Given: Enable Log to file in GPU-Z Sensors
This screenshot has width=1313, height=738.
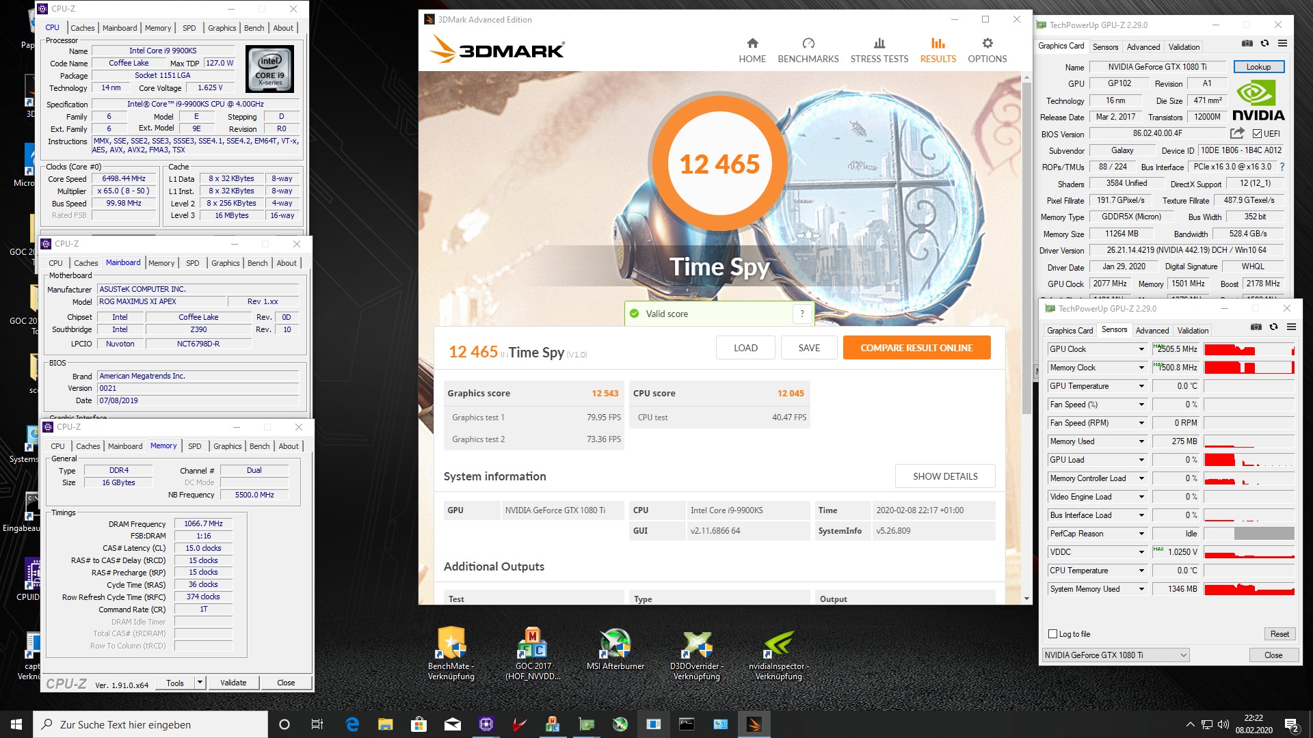Looking at the screenshot, I should 1053,634.
